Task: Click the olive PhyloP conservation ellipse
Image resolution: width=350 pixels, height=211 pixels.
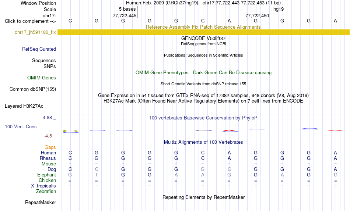Action: [x=70, y=131]
